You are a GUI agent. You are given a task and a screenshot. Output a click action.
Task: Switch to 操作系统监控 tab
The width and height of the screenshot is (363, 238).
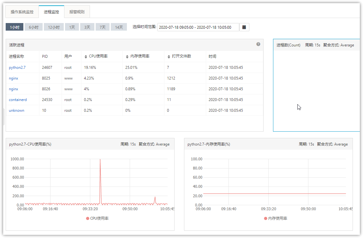coord(22,12)
